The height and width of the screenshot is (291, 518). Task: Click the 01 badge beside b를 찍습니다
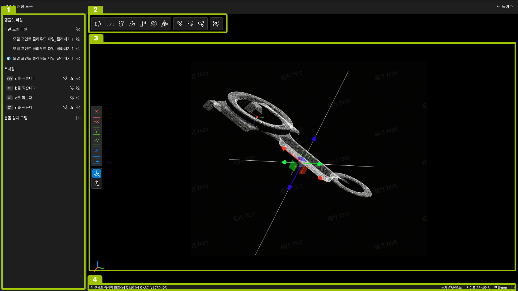[10, 88]
